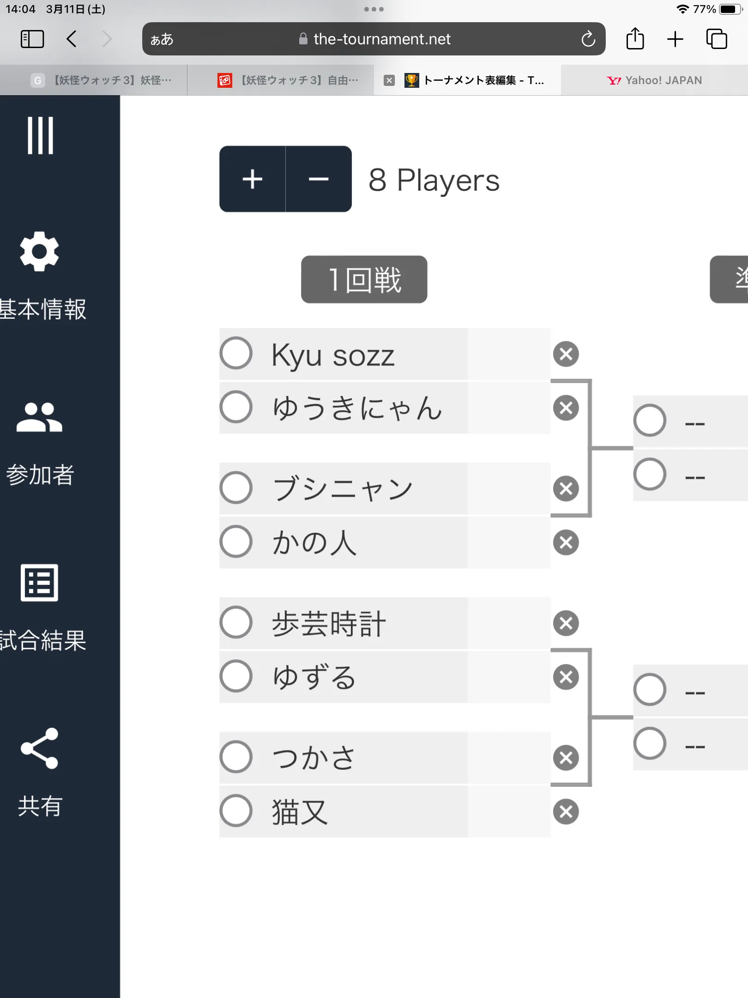Click the 1回戦 round label button
The height and width of the screenshot is (998, 748).
364,280
